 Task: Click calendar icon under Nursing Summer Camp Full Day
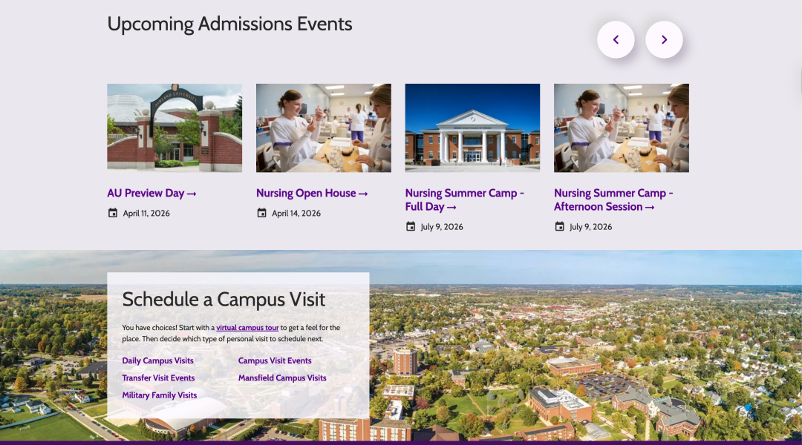coord(411,227)
